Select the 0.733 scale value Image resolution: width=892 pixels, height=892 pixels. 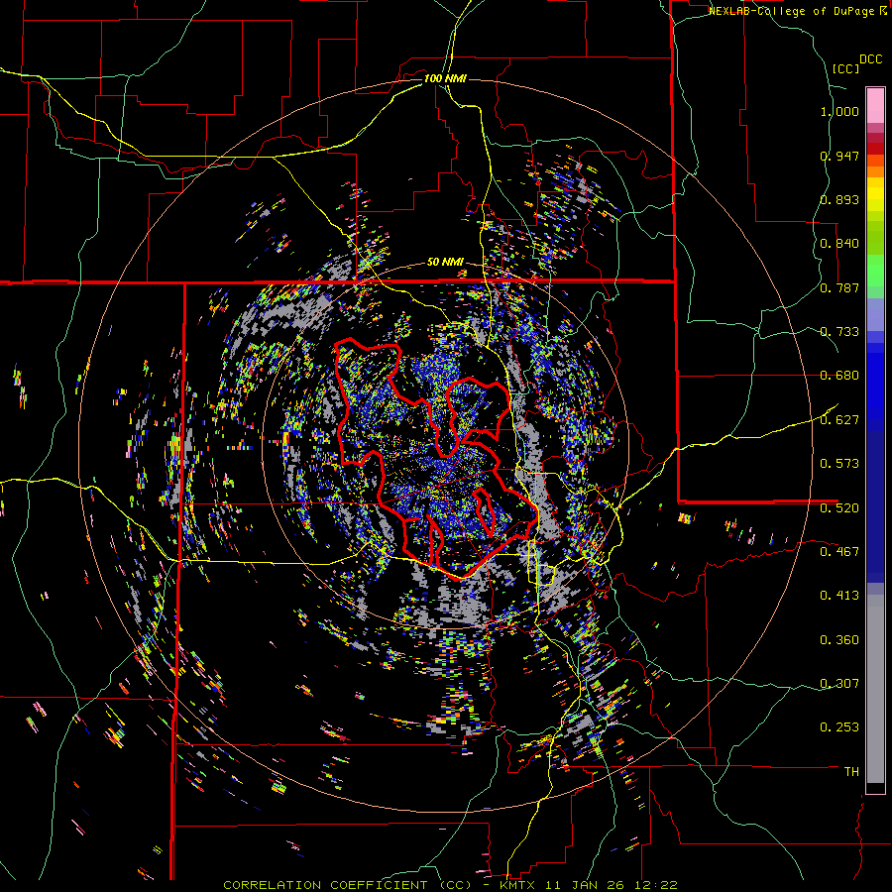click(x=839, y=332)
